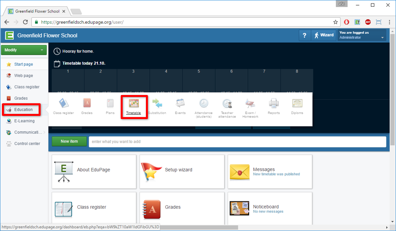Click the secure padlock icon in address bar
Screen dimensions: 396x231
tap(36, 22)
